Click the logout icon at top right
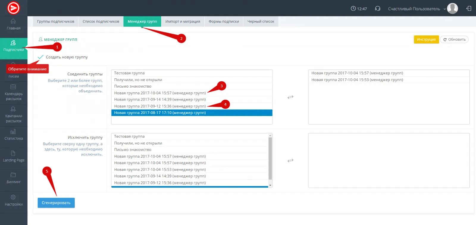This screenshot has height=225, width=476. click(469, 9)
